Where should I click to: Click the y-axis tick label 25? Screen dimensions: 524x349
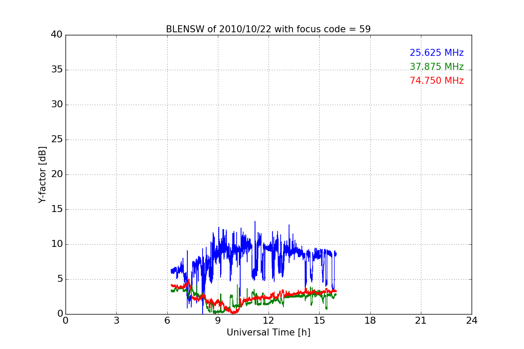coord(57,140)
